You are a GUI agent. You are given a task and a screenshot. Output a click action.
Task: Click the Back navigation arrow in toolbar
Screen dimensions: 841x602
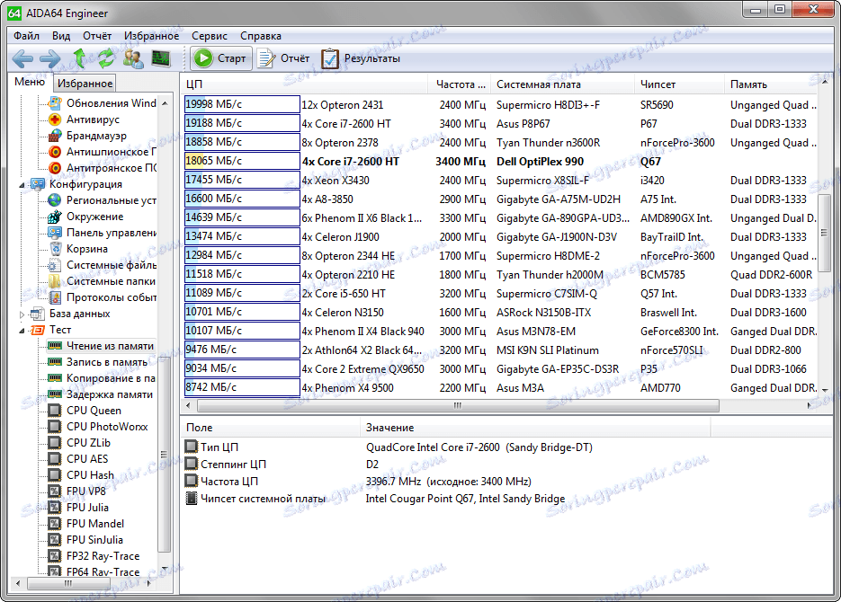(22, 58)
